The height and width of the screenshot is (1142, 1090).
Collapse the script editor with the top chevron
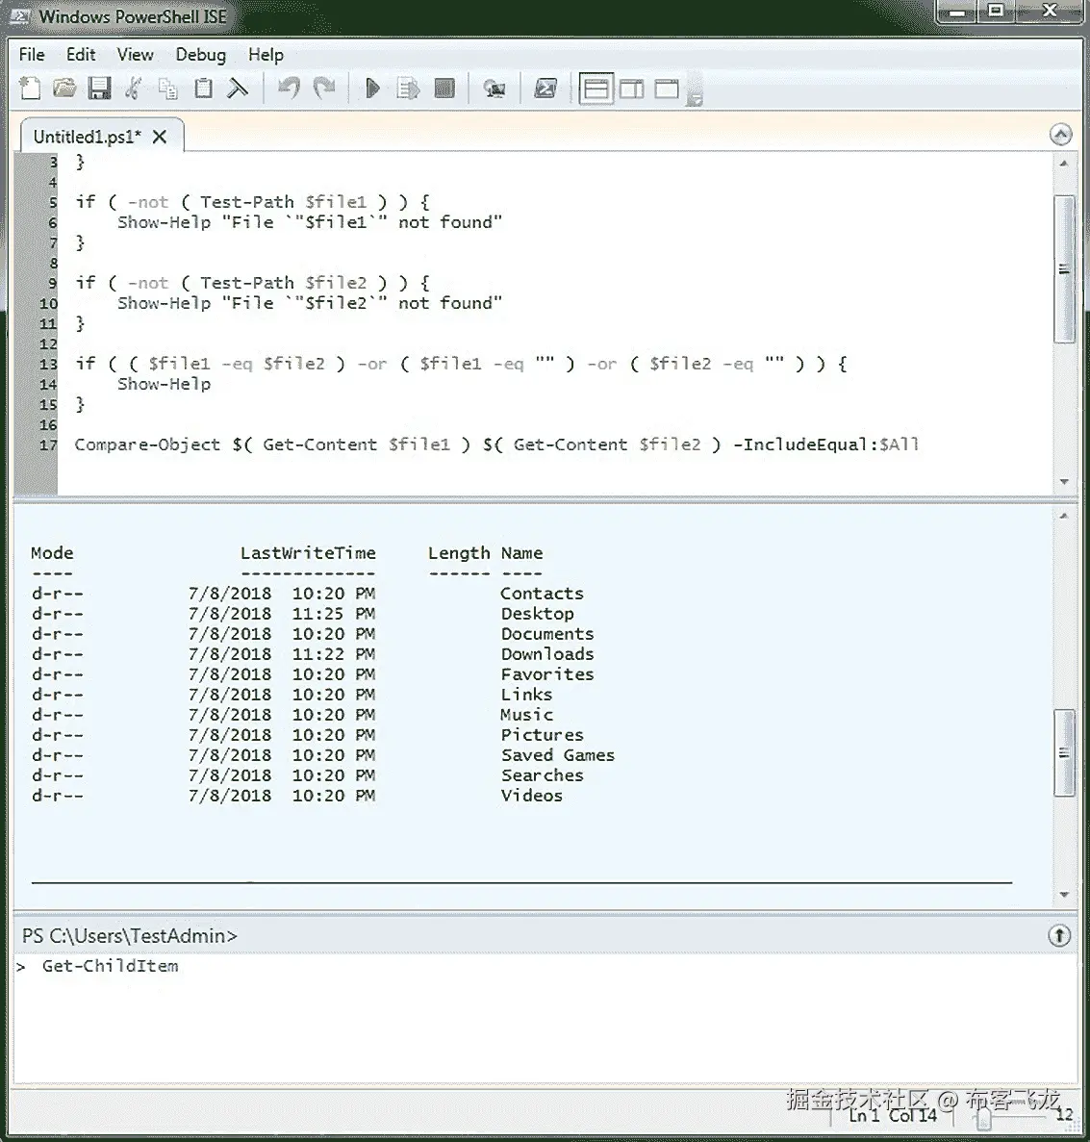pyautogui.click(x=1061, y=134)
